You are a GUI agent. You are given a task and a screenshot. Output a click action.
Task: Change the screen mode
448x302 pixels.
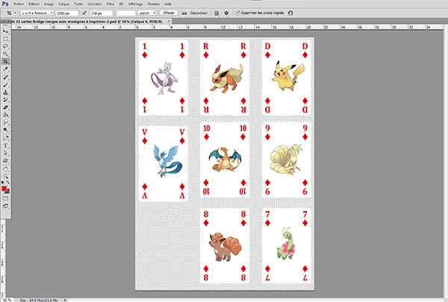pos(5,206)
